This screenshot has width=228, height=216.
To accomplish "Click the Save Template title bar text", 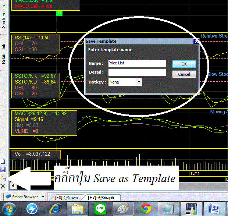I will pos(101,41).
